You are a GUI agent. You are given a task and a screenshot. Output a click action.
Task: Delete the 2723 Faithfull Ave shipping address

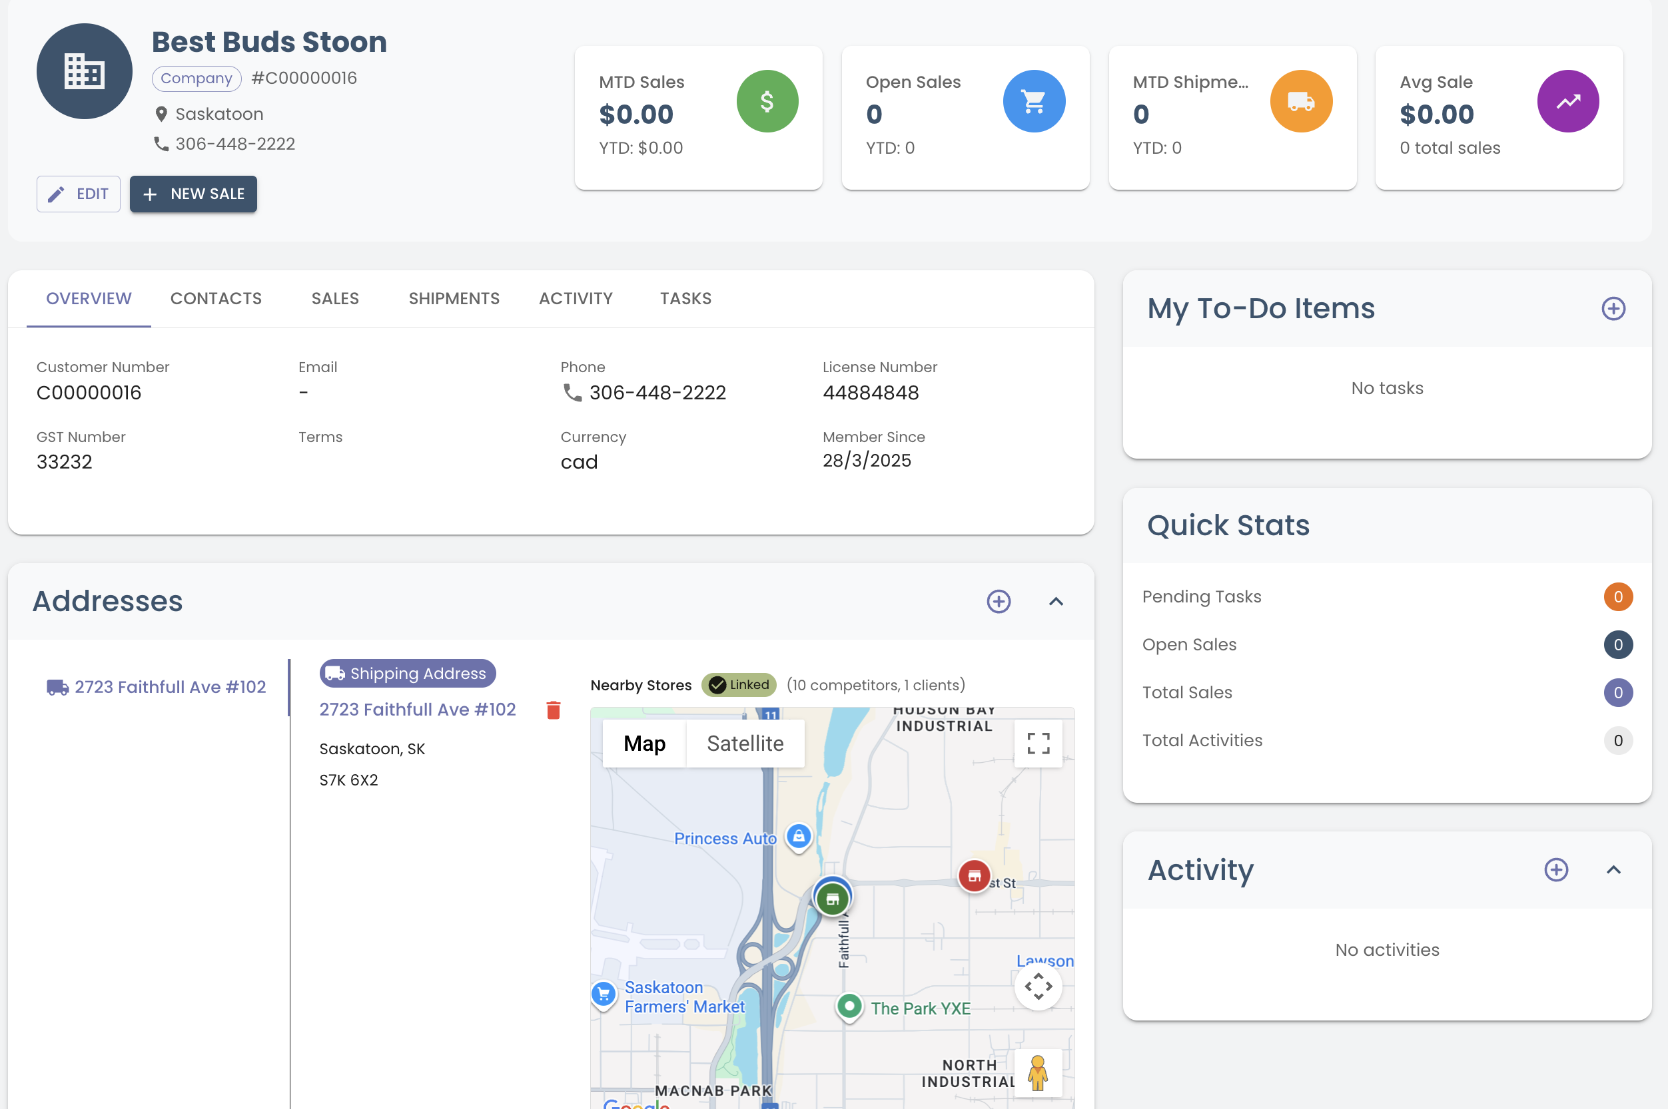[554, 710]
